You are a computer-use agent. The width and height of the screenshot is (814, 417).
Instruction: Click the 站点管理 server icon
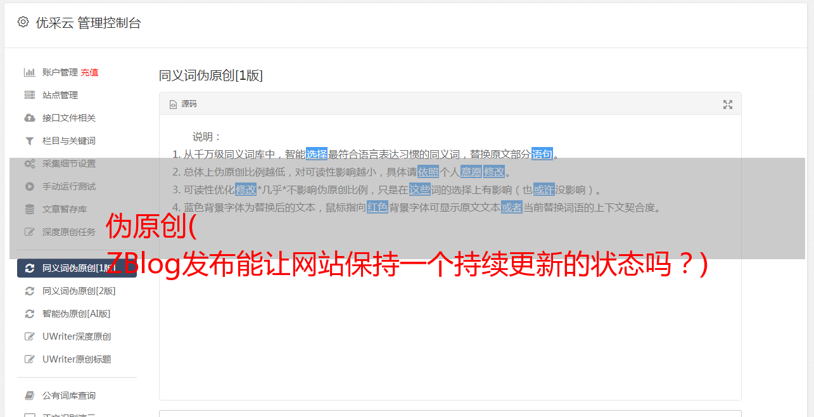pyautogui.click(x=29, y=95)
